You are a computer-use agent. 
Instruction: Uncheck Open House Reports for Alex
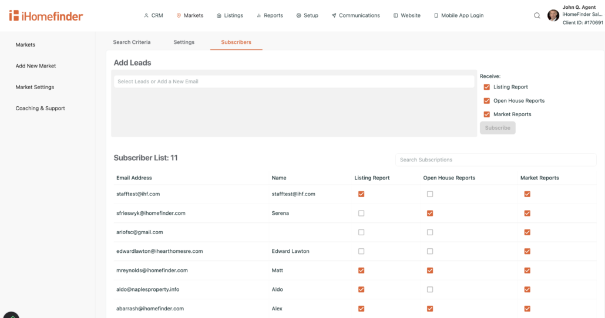(x=430, y=309)
